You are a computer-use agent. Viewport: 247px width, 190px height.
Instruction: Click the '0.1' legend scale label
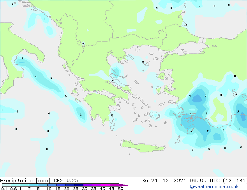pyautogui.click(x=4, y=188)
